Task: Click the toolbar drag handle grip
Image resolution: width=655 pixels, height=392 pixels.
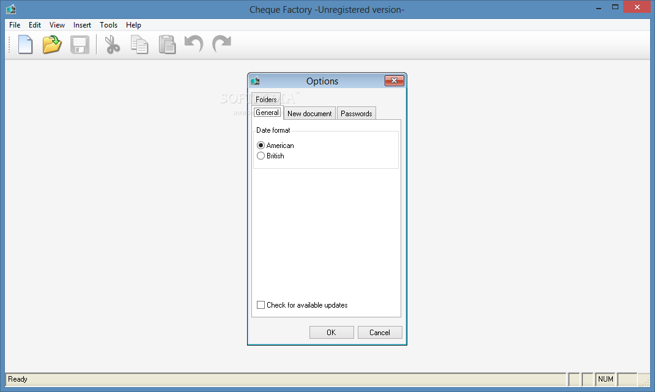Action: 9,44
